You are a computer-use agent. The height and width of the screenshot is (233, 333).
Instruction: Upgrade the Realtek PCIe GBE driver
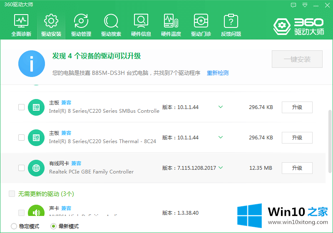[x=297, y=168]
